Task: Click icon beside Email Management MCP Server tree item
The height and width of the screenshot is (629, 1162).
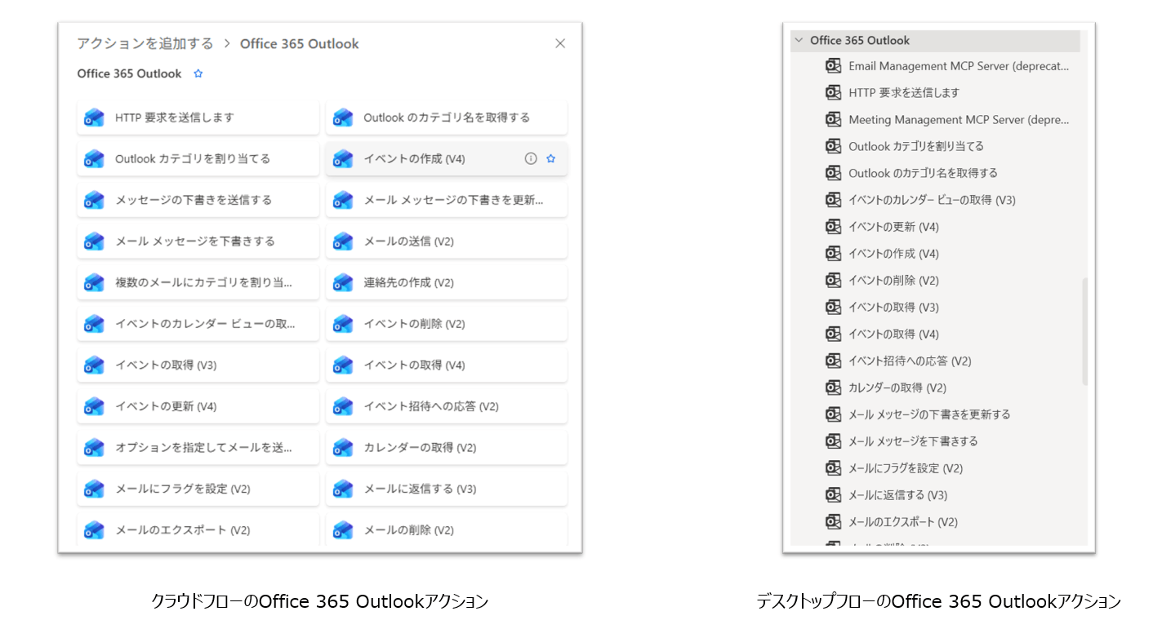Action: coord(833,65)
